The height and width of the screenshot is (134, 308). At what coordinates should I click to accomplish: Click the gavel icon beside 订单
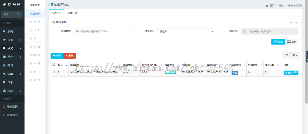tap(4, 74)
